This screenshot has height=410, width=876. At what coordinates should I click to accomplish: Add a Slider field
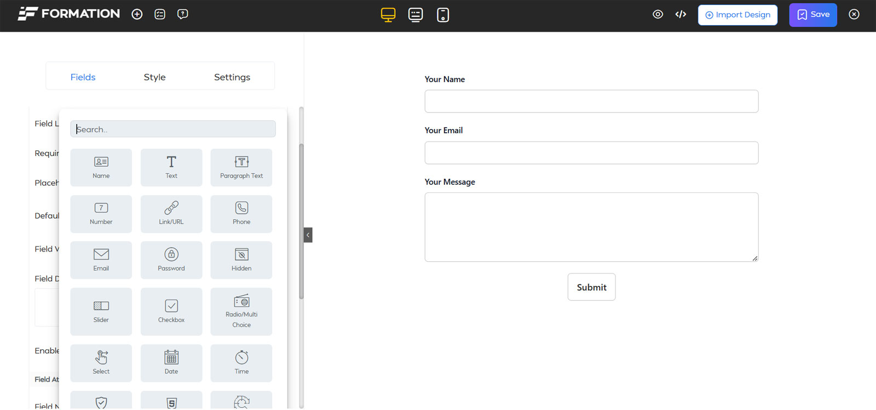tap(101, 312)
